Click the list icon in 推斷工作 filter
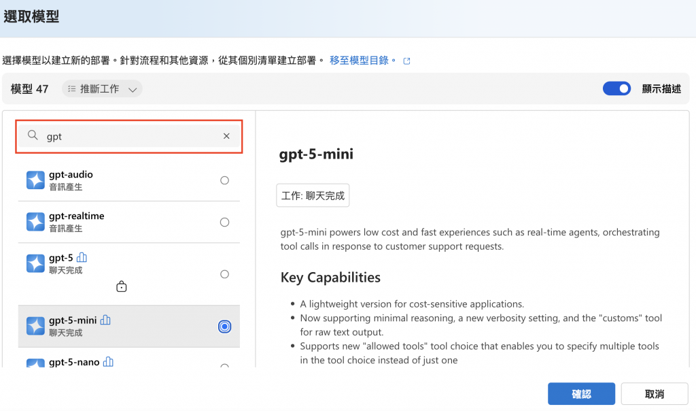Viewport: 696px width, 411px height. pos(71,89)
